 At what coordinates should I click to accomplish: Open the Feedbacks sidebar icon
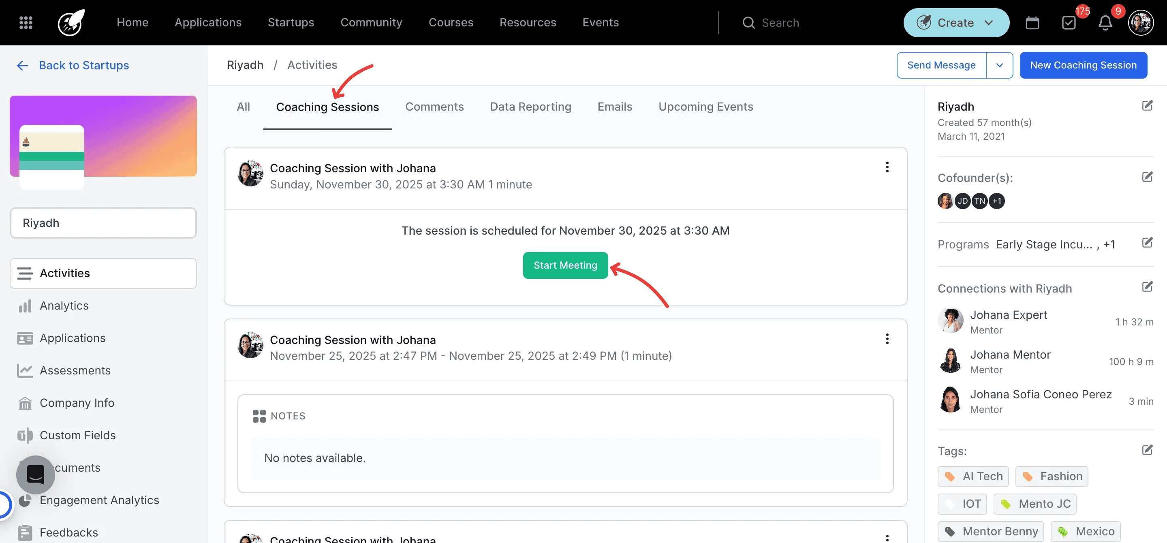[25, 532]
